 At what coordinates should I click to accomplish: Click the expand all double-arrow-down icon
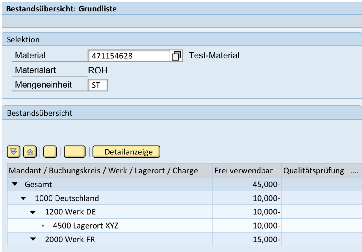click(14, 152)
